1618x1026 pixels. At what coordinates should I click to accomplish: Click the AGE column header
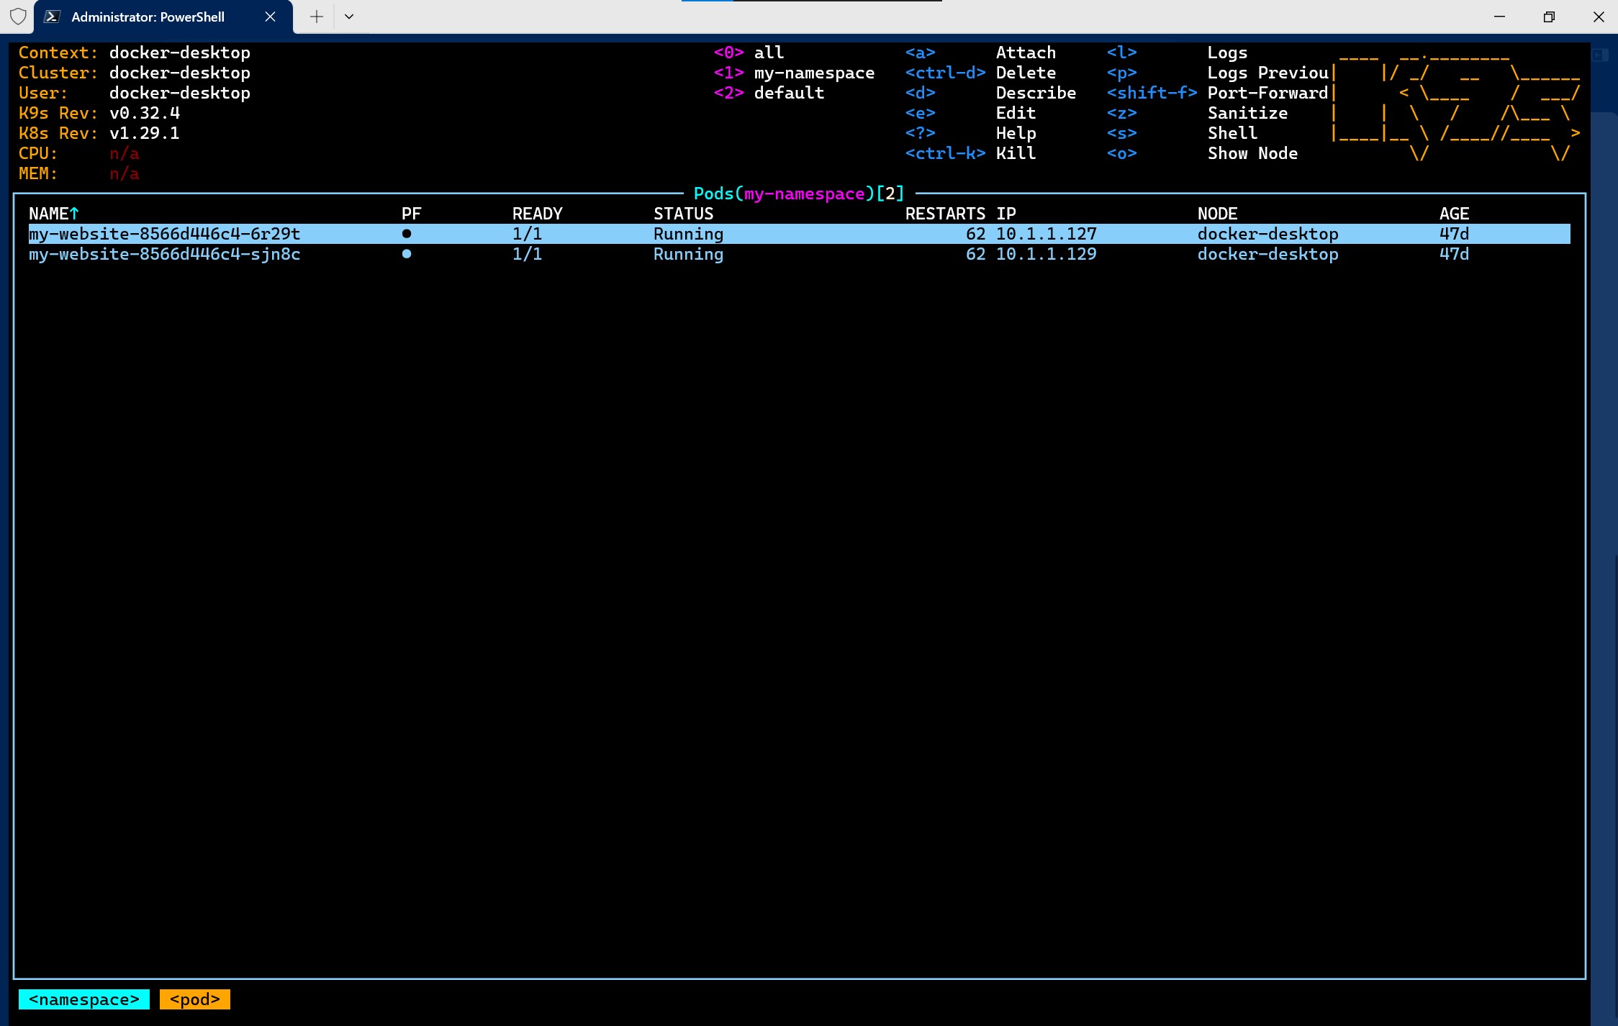click(1454, 214)
